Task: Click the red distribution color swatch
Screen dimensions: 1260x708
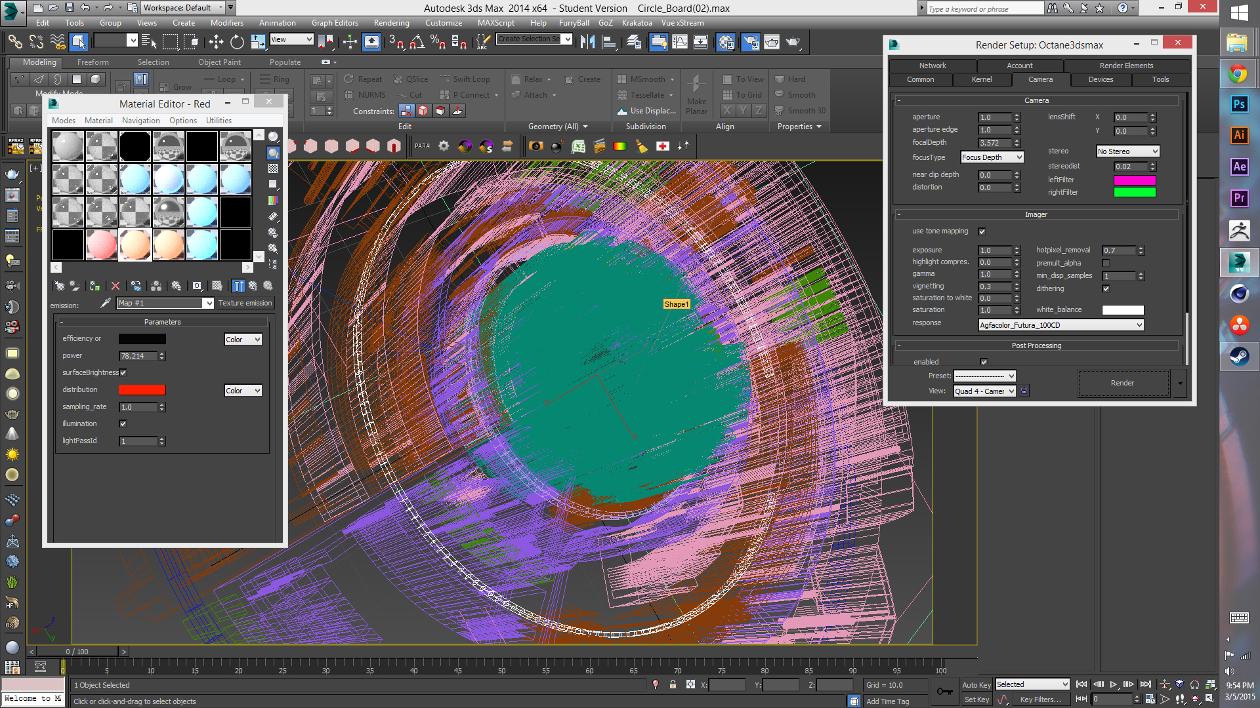Action: 142,390
